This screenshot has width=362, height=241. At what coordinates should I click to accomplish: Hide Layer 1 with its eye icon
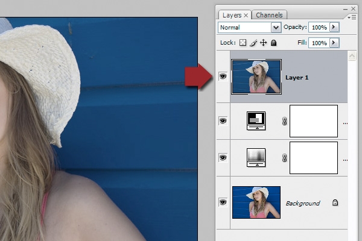[x=223, y=77]
